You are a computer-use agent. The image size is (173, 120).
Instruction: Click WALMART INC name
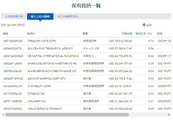click(x=37, y=101)
